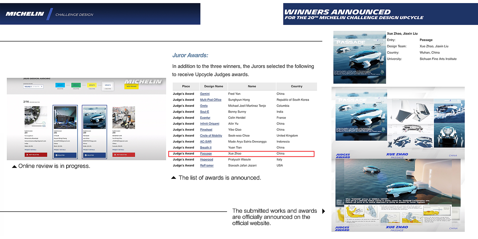Viewport: 478px width, 239px height.
Task: Click the Soul-E design link
Action: point(205,112)
